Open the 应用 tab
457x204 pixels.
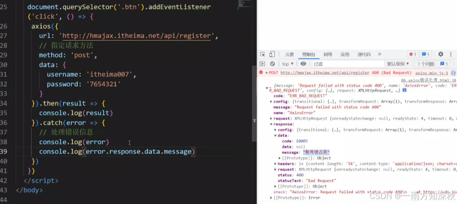click(x=345, y=54)
